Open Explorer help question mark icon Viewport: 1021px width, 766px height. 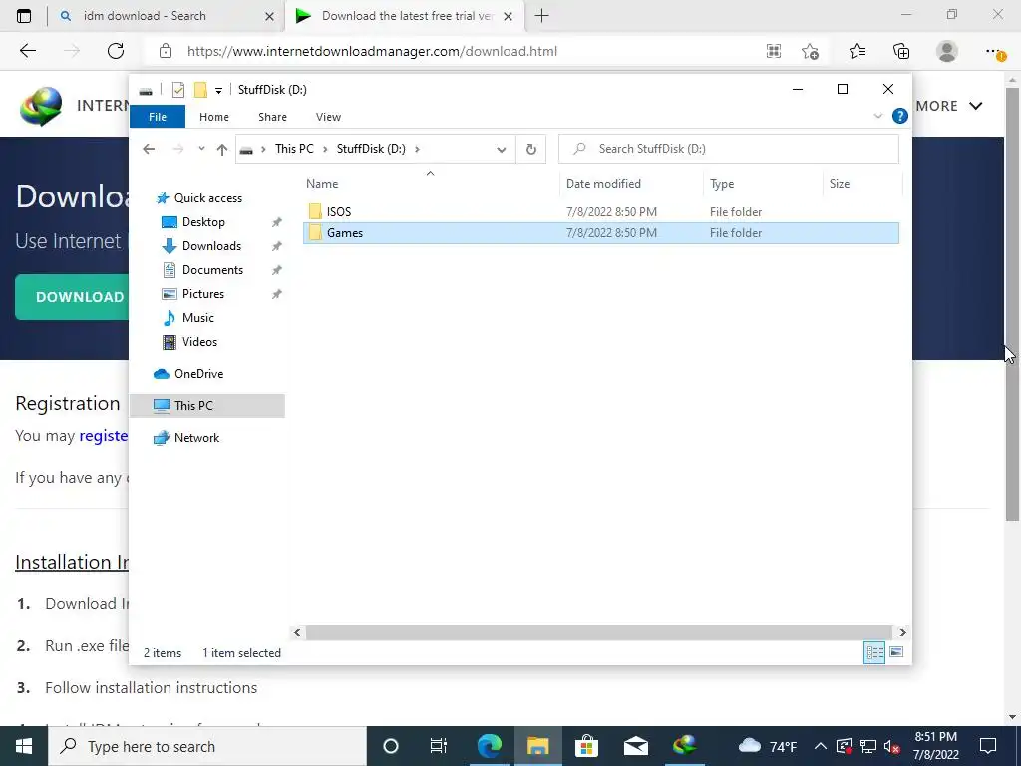click(900, 116)
